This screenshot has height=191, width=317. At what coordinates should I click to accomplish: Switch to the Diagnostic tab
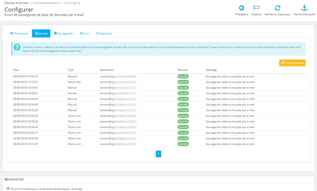click(x=104, y=33)
